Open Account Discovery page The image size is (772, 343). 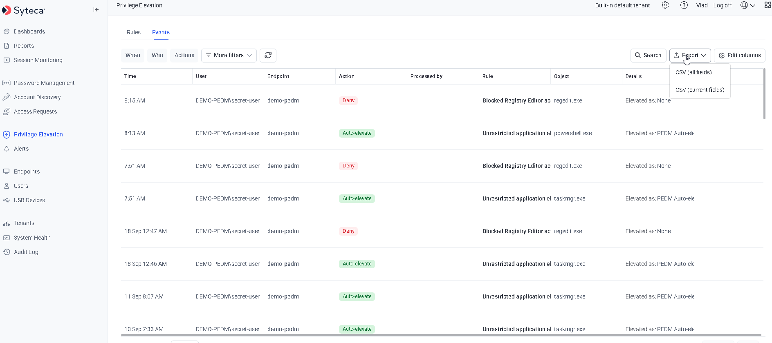point(37,97)
